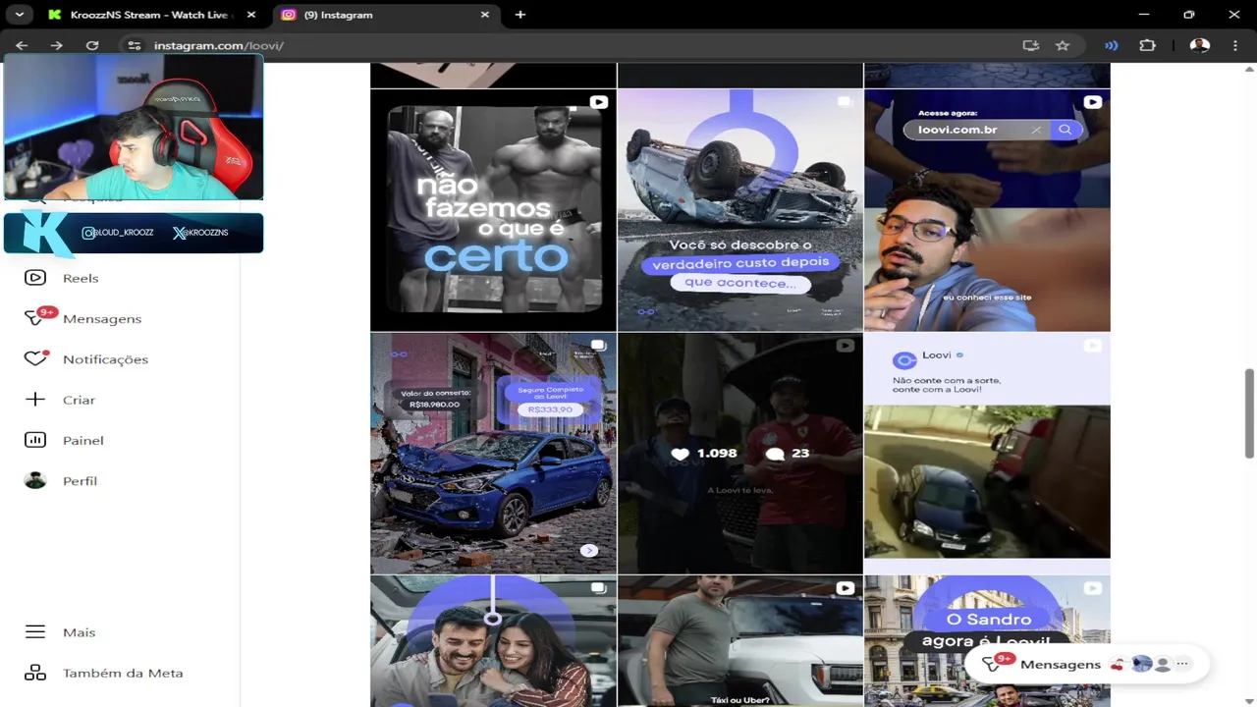Open the Mais hamburger menu icon

tap(35, 632)
